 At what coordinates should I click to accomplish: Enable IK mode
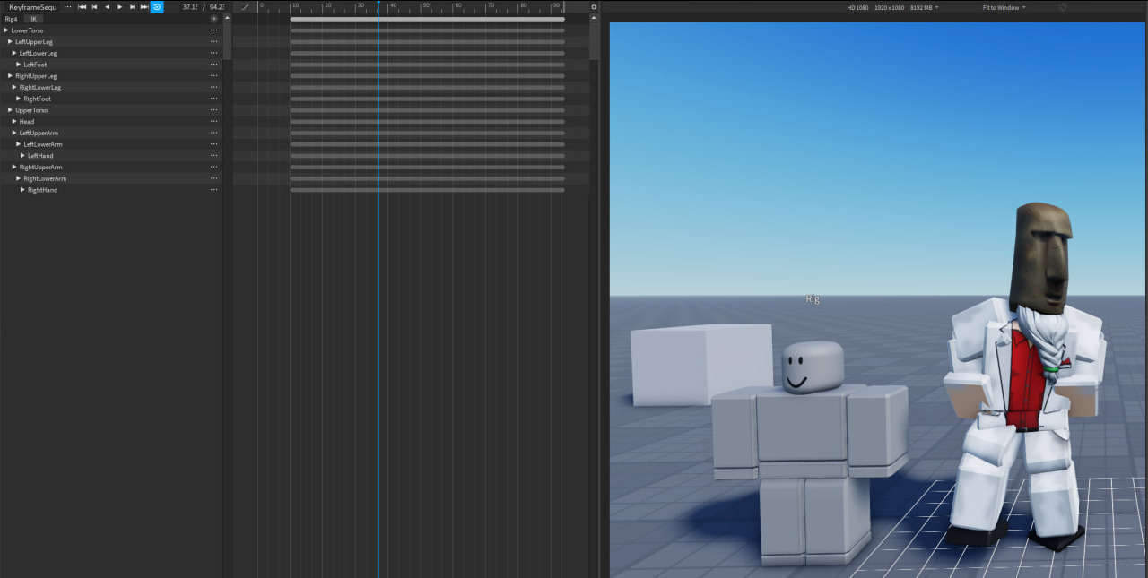tap(34, 18)
